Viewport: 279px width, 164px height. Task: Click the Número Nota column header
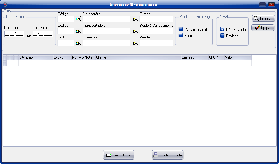[x=83, y=57]
